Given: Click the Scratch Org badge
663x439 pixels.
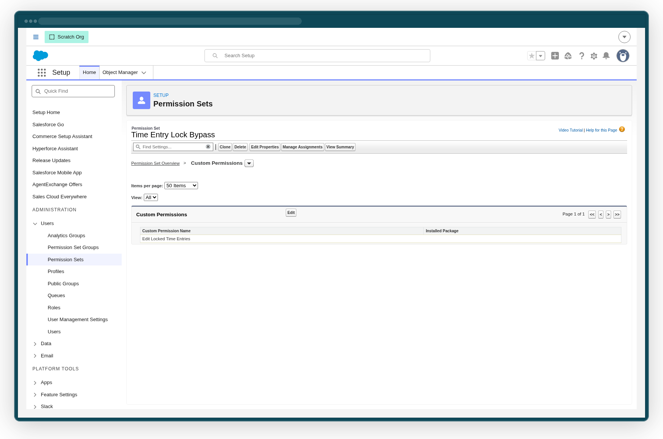Looking at the screenshot, I should (x=66, y=37).
